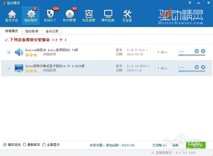Click the Realtek speaker device icon
This screenshot has height=156, width=213.
(19, 52)
